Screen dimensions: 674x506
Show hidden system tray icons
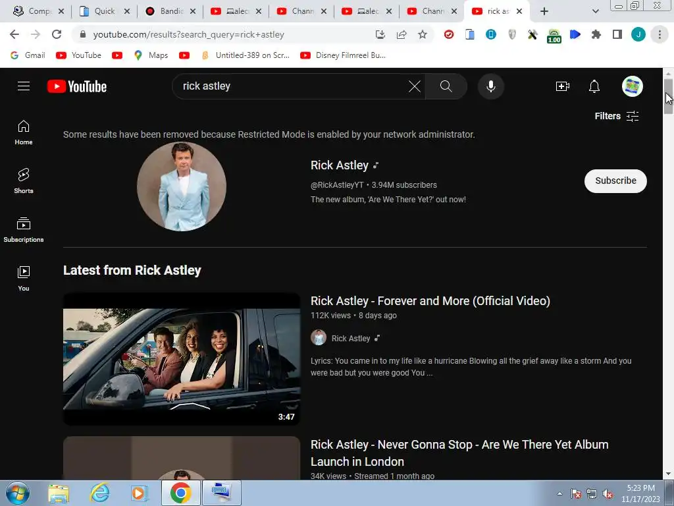point(559,494)
